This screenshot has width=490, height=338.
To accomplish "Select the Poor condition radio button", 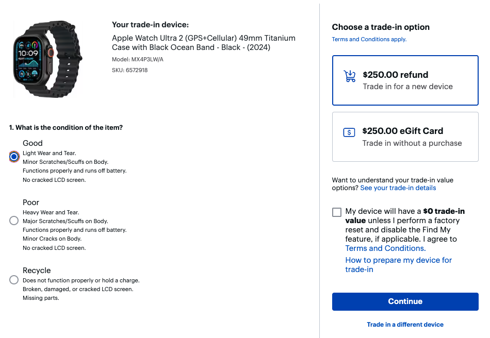I will tap(14, 221).
